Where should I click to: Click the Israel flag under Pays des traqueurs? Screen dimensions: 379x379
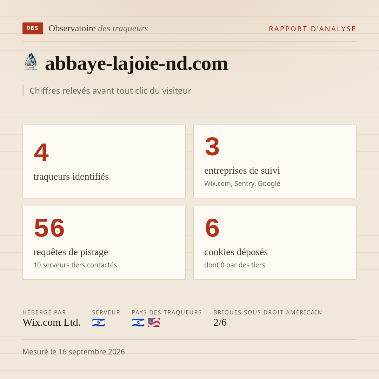tap(138, 323)
